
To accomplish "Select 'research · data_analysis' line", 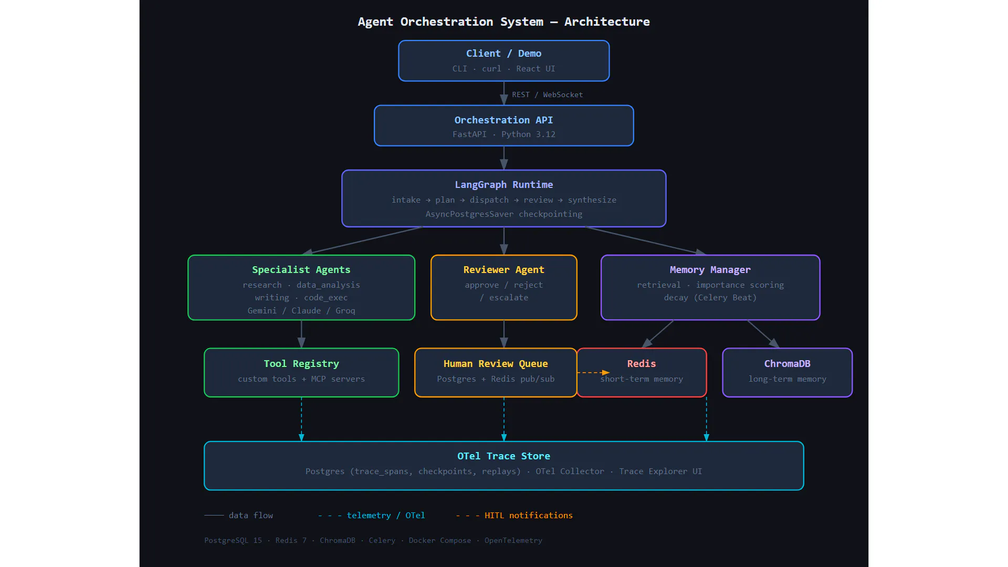I will coord(301,285).
